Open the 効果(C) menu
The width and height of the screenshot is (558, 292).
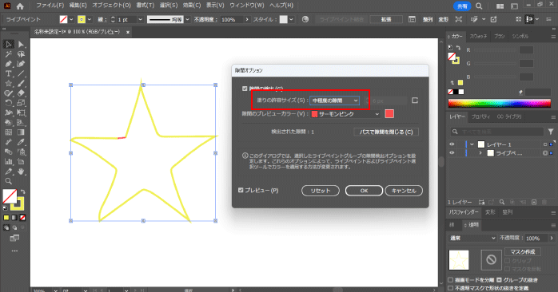(x=192, y=6)
